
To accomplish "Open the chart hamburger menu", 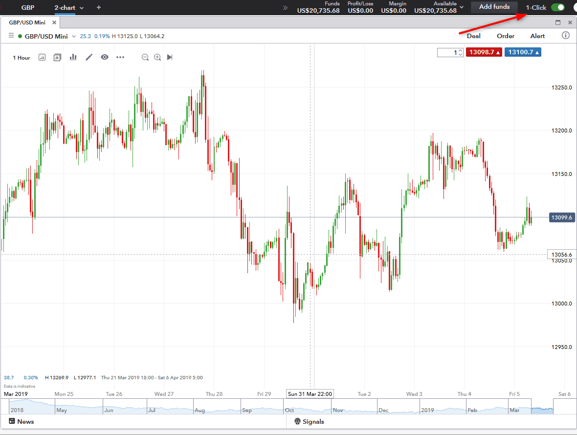I will pos(11,36).
